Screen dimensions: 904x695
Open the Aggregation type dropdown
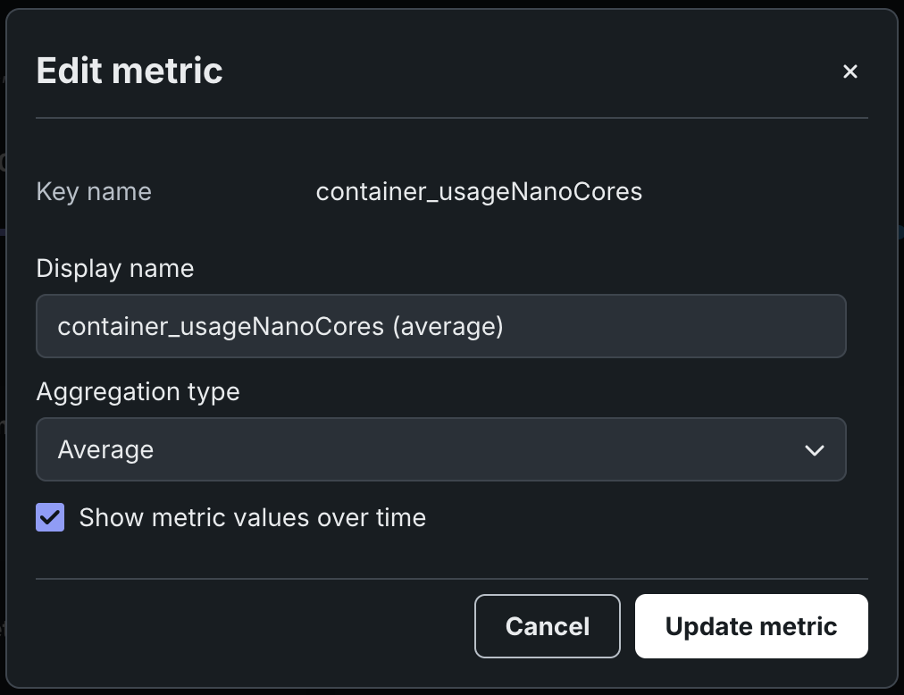[440, 449]
